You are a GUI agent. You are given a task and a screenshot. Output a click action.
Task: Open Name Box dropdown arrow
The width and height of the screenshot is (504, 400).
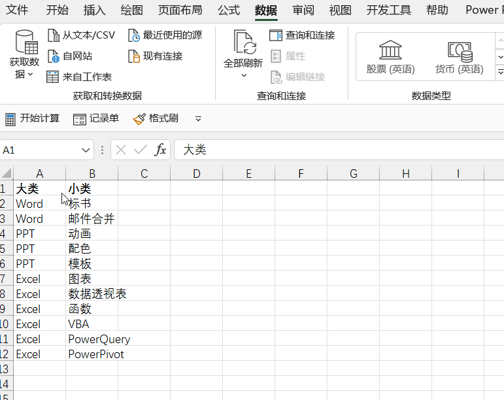[86, 150]
